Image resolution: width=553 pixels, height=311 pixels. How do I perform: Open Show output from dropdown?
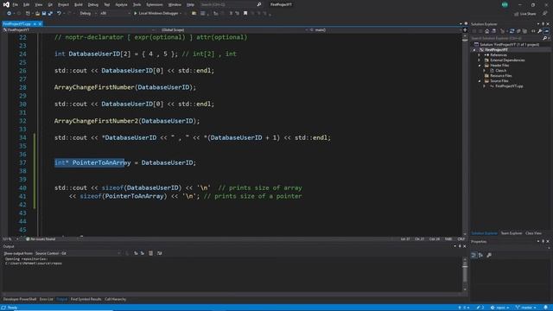(x=78, y=253)
